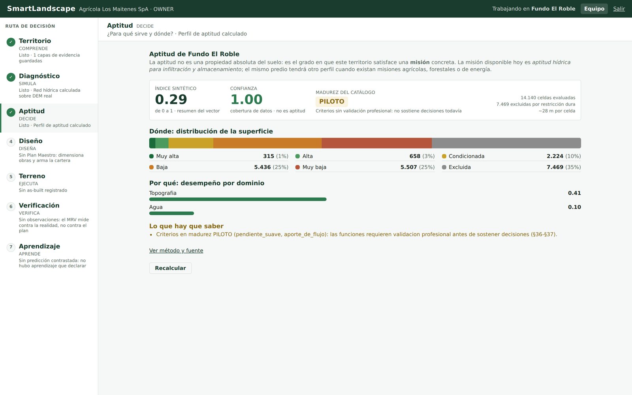Click the '14.140 celdas evaluadas' text

(x=548, y=98)
